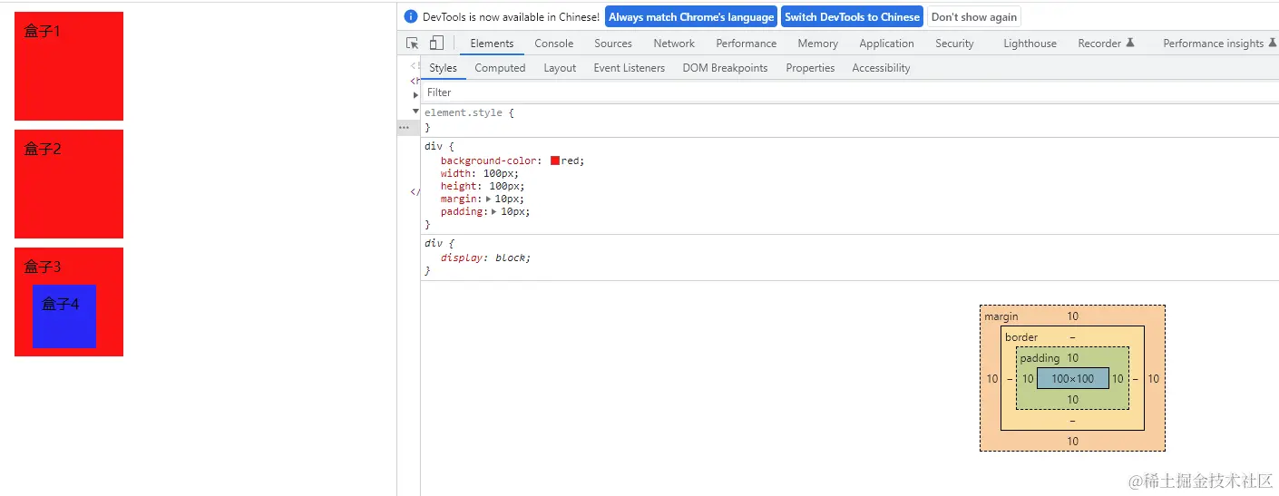Click Always match Chrome's language button
Image resolution: width=1279 pixels, height=496 pixels.
click(x=691, y=16)
